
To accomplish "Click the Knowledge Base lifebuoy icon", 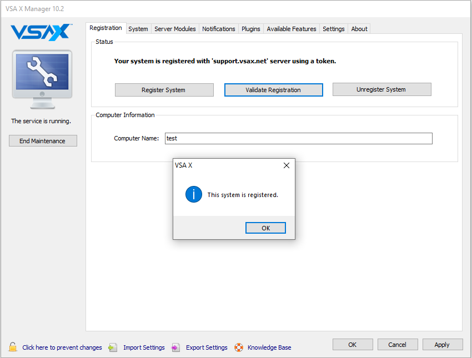I will pyautogui.click(x=239, y=347).
